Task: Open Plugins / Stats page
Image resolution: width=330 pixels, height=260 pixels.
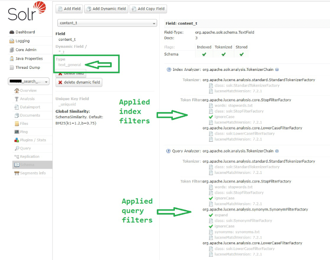Action: pyautogui.click(x=33, y=140)
